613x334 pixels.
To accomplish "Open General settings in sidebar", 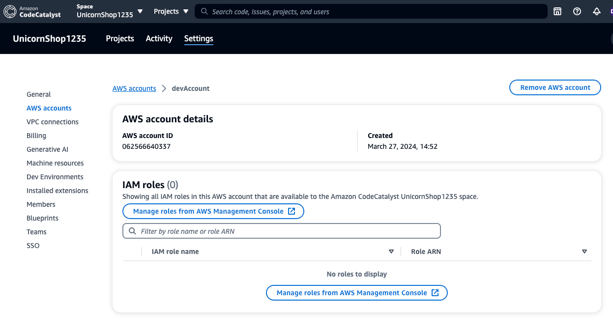I will pos(39,94).
